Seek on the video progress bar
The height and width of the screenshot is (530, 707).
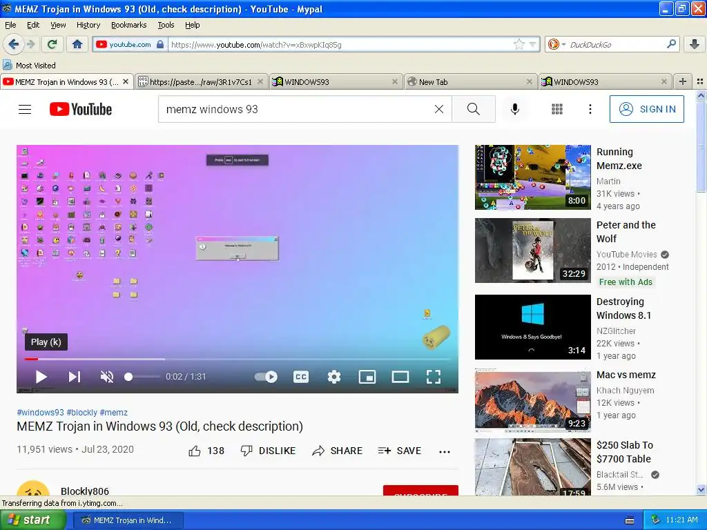[x=238, y=359]
